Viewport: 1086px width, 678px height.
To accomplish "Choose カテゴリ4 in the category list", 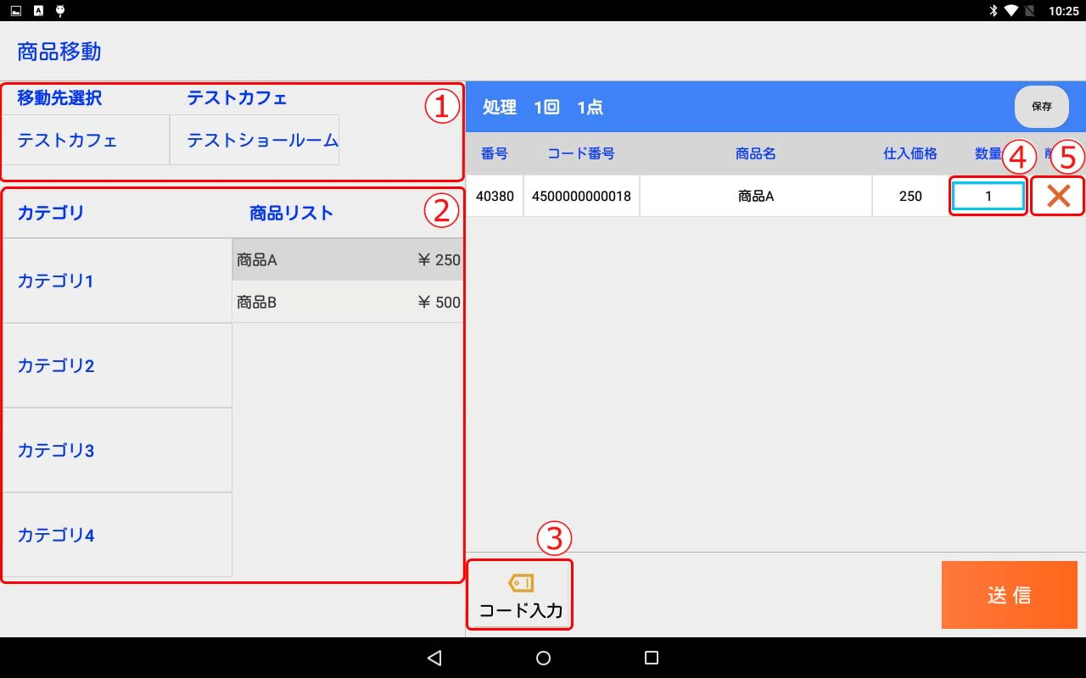I will [x=117, y=535].
